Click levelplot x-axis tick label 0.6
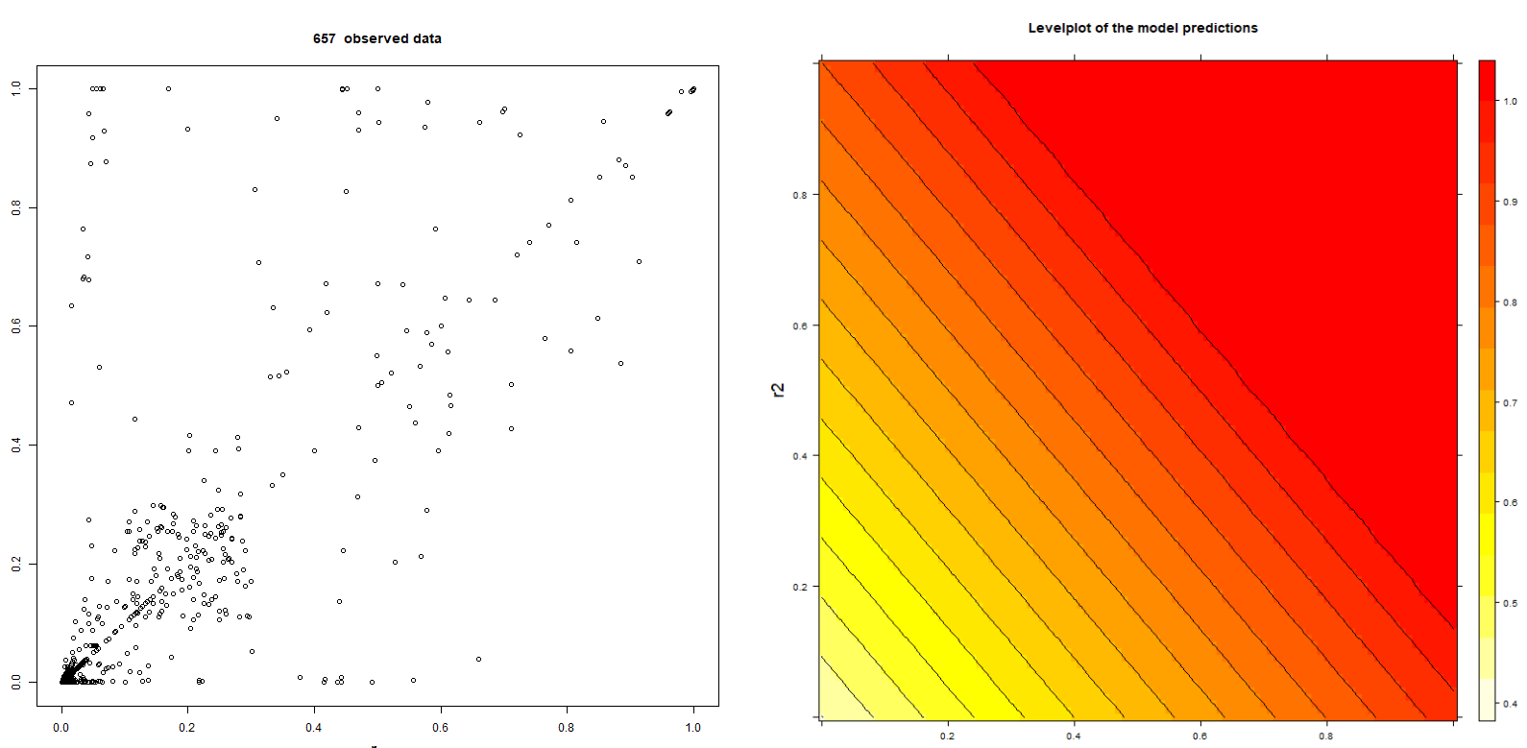1527x748 pixels. (1200, 736)
